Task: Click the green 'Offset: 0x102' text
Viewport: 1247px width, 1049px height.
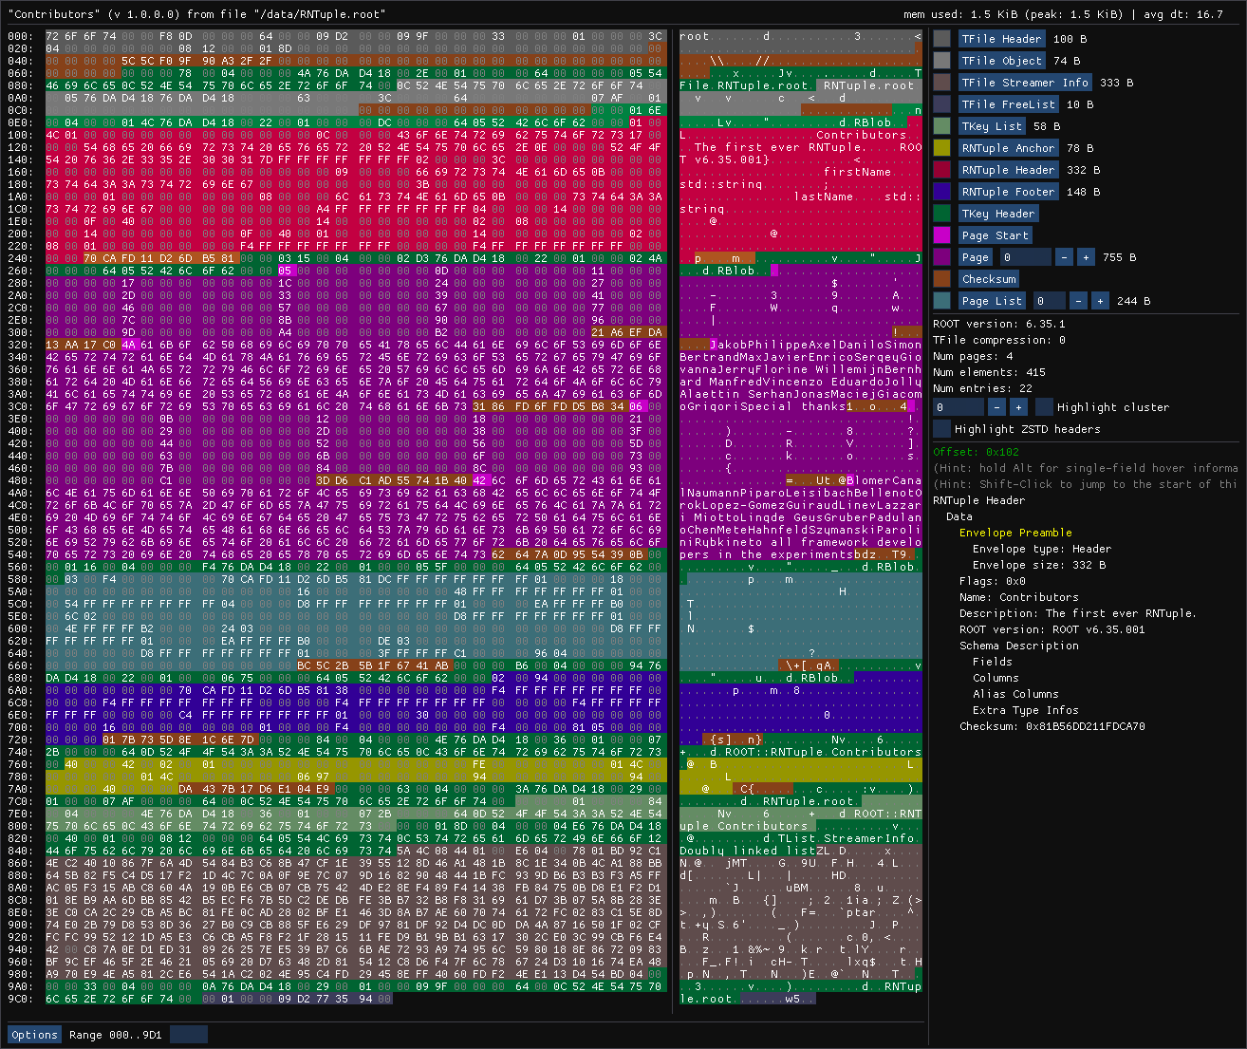Action: [x=976, y=452]
